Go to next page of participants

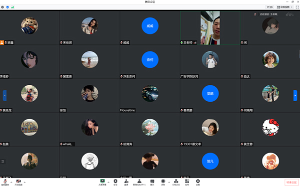pos(295,95)
